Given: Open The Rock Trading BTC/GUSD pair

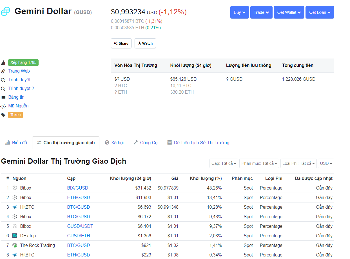Looking at the screenshot, I should 79,245.
